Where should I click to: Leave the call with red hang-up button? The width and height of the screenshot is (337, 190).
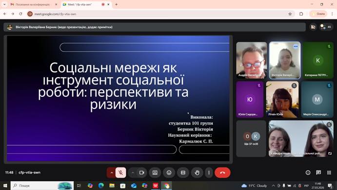pyautogui.click(x=222, y=172)
